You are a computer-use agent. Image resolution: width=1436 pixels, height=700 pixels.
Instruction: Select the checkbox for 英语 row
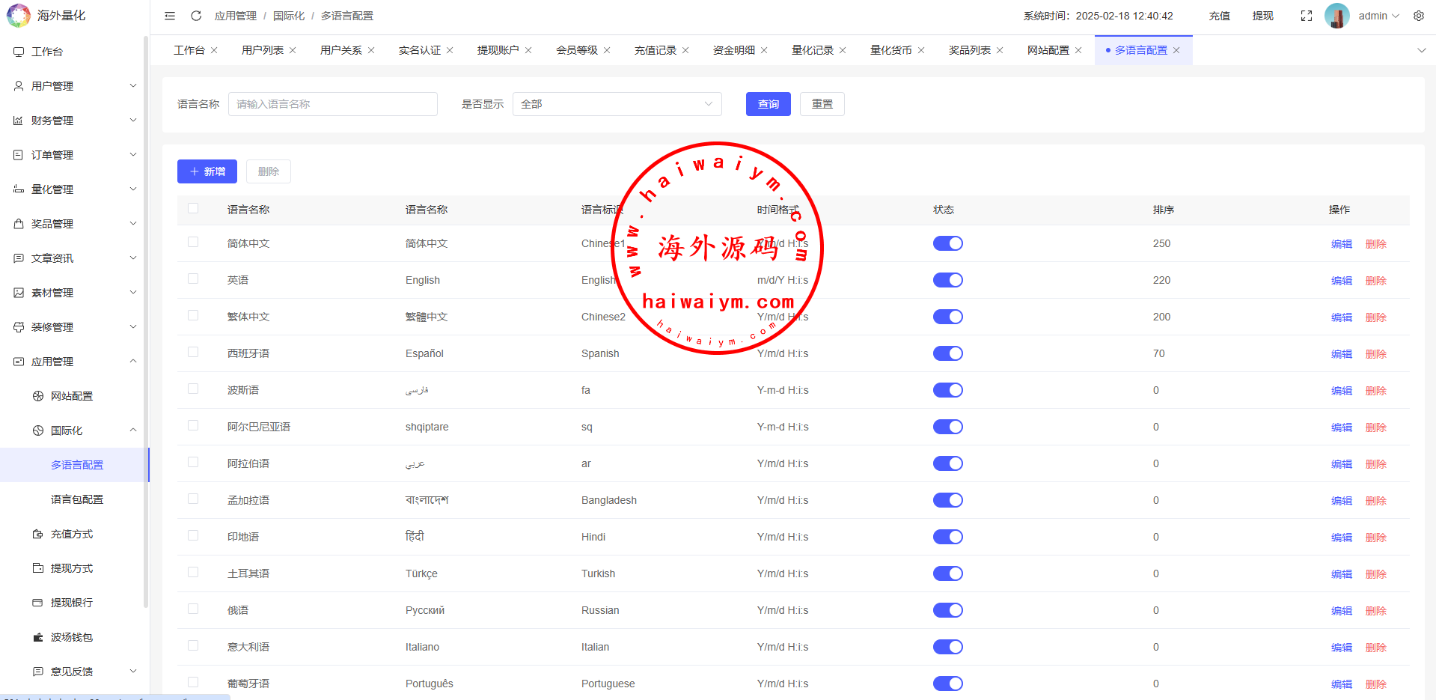pyautogui.click(x=193, y=279)
